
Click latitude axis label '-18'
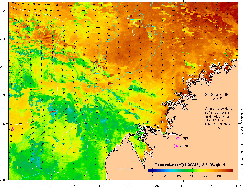(x=3, y=180)
